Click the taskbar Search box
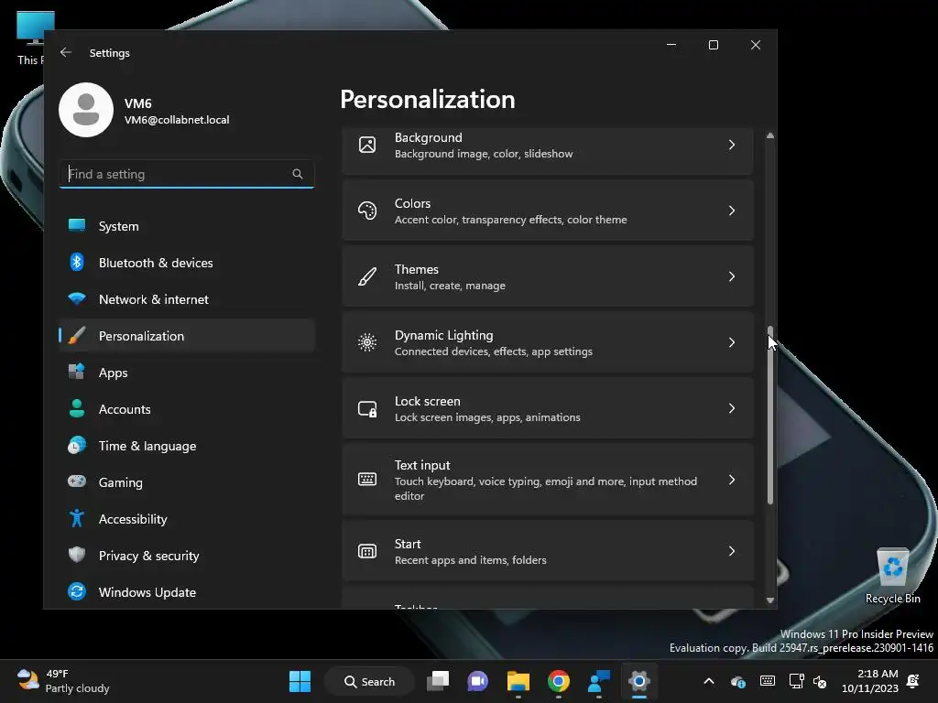This screenshot has width=938, height=703. click(x=369, y=681)
